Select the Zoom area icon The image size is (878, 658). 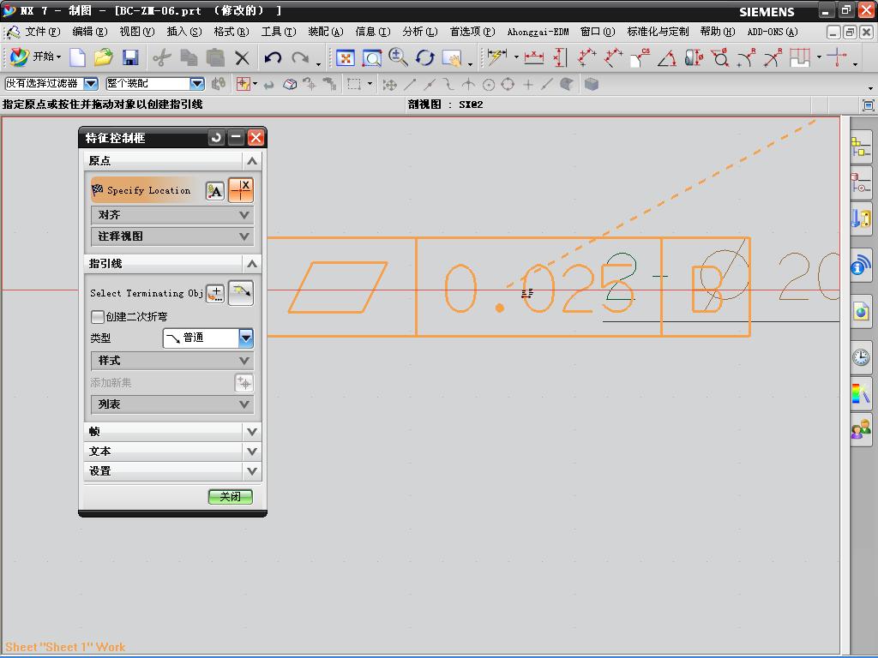pos(372,57)
